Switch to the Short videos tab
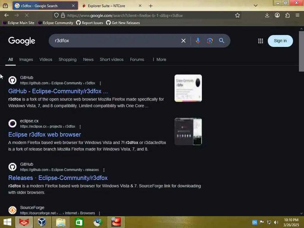The height and width of the screenshot is (228, 304). (112, 59)
